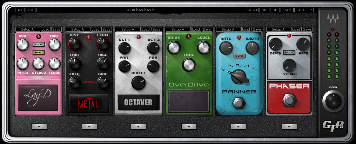Screen dimensions: 356x144
Task: Bypass the Lay-D pedal via its footswitch
Action: pyautogui.click(x=38, y=98)
